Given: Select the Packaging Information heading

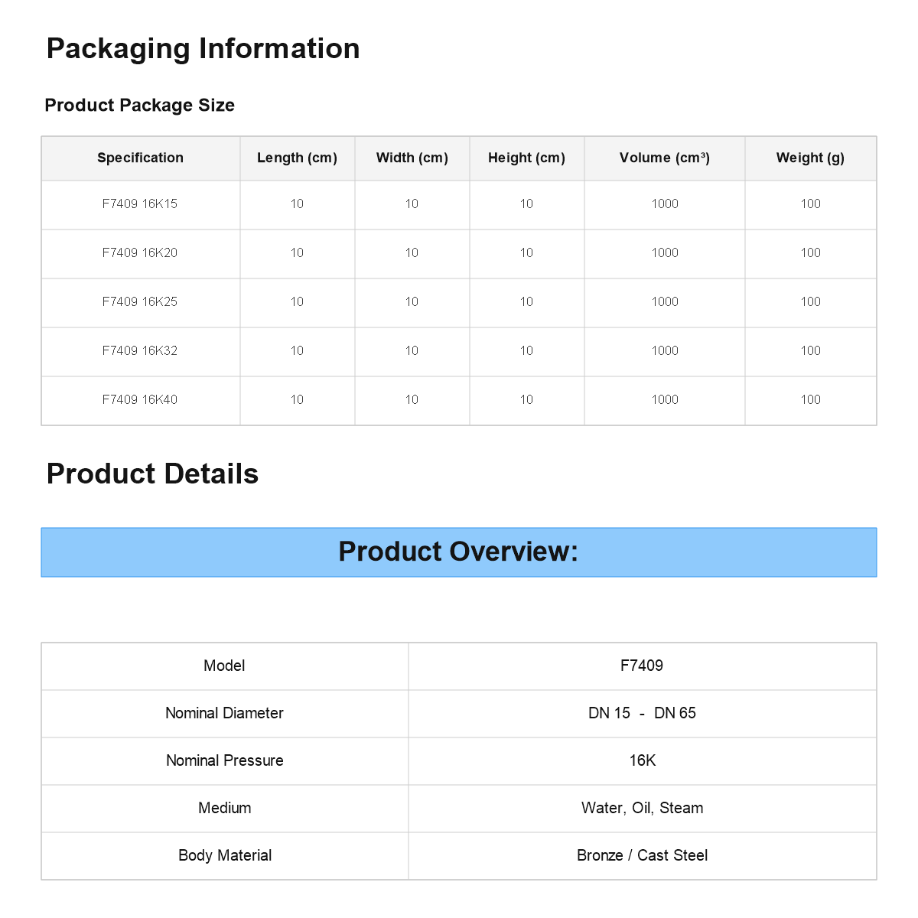Looking at the screenshot, I should click(203, 48).
